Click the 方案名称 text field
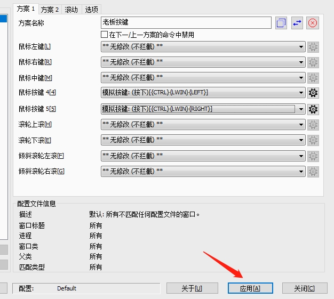 coord(186,23)
